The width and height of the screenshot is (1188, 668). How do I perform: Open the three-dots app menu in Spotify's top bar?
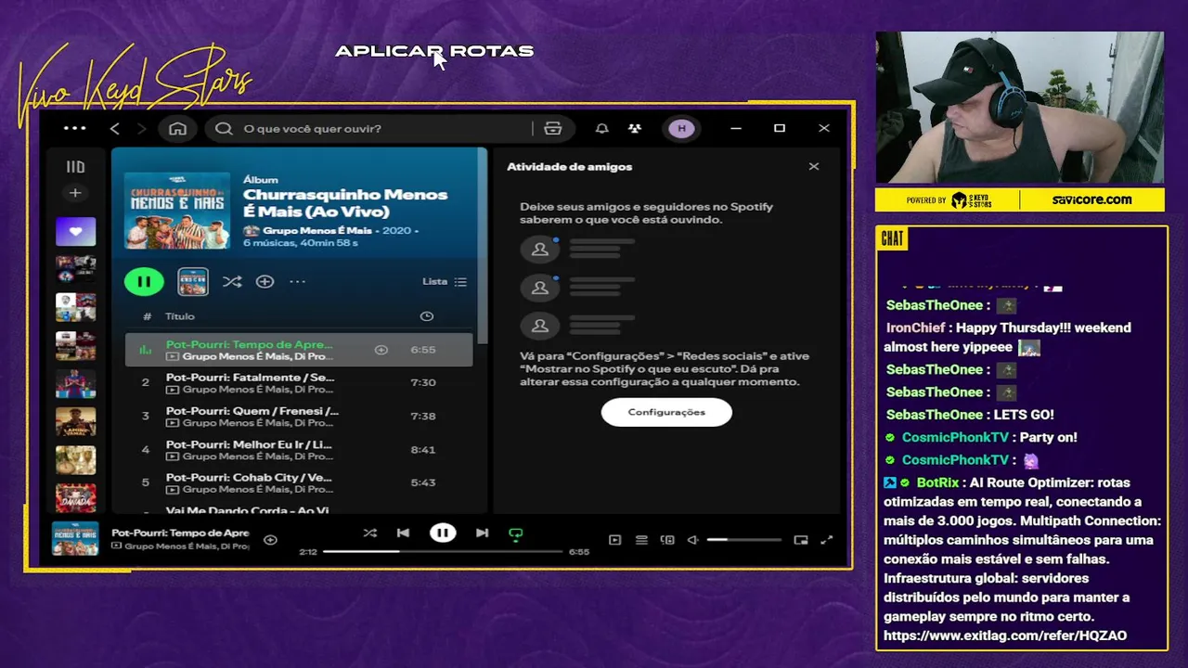[74, 128]
